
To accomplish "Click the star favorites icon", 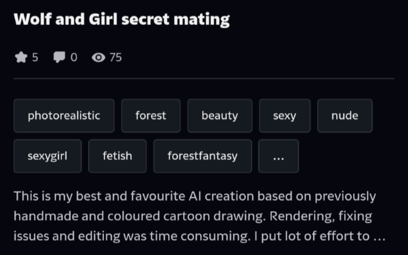I will coord(21,58).
